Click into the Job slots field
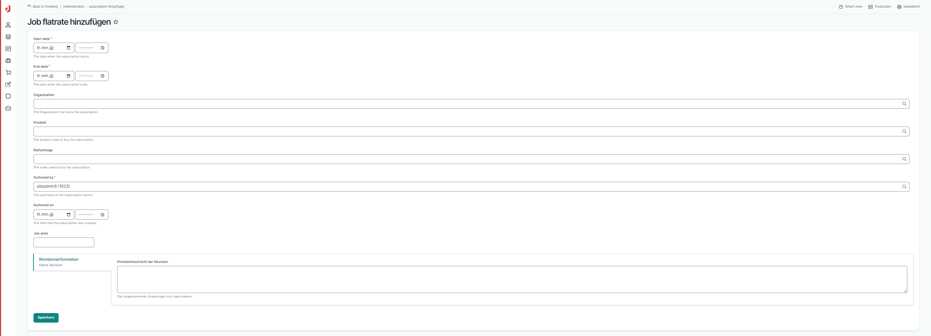 [64, 243]
